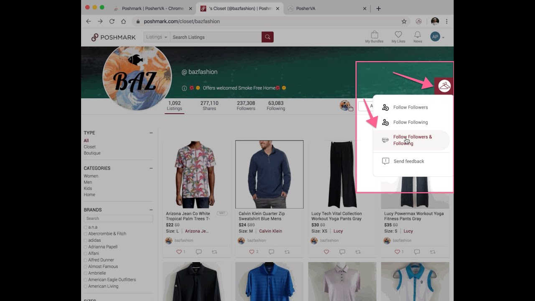The height and width of the screenshot is (301, 535).
Task: Open the My Bundles bag icon
Action: click(374, 37)
